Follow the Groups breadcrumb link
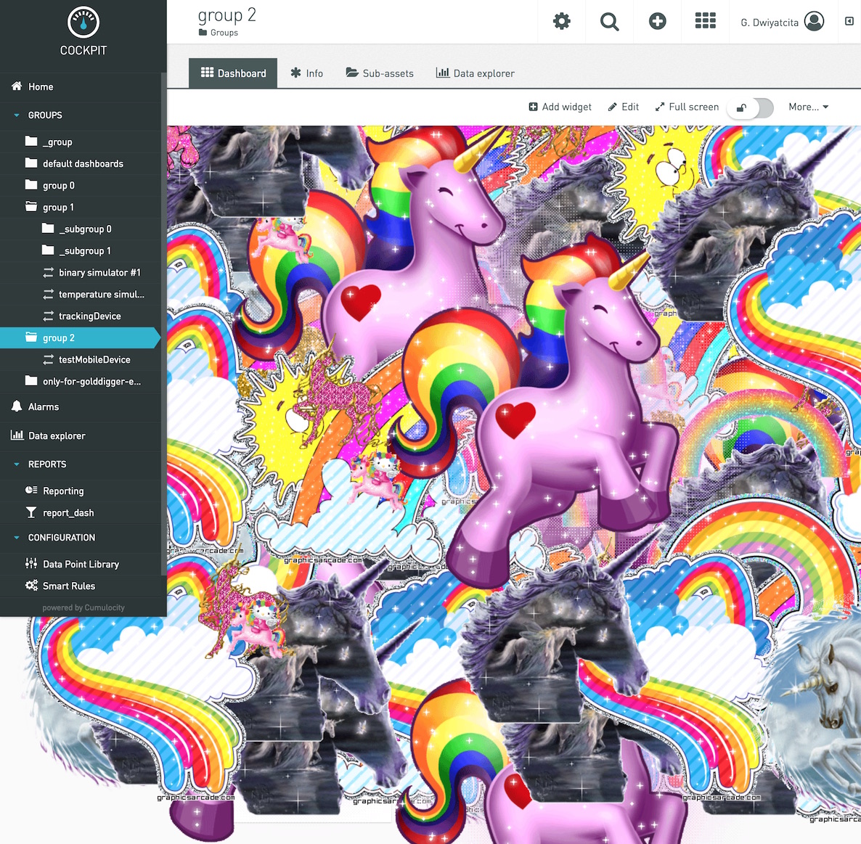 tap(224, 33)
